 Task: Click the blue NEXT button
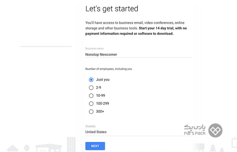(95, 146)
